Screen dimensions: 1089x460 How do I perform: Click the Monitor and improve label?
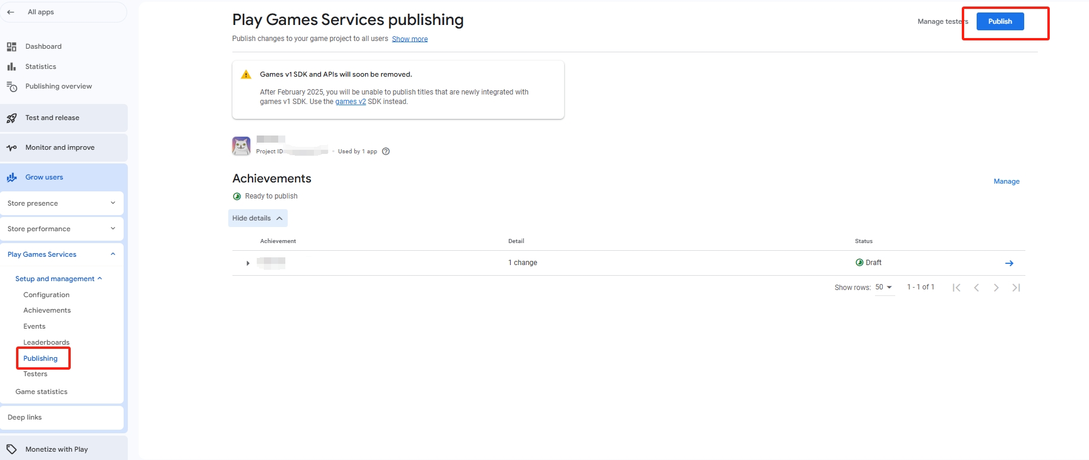pos(60,147)
